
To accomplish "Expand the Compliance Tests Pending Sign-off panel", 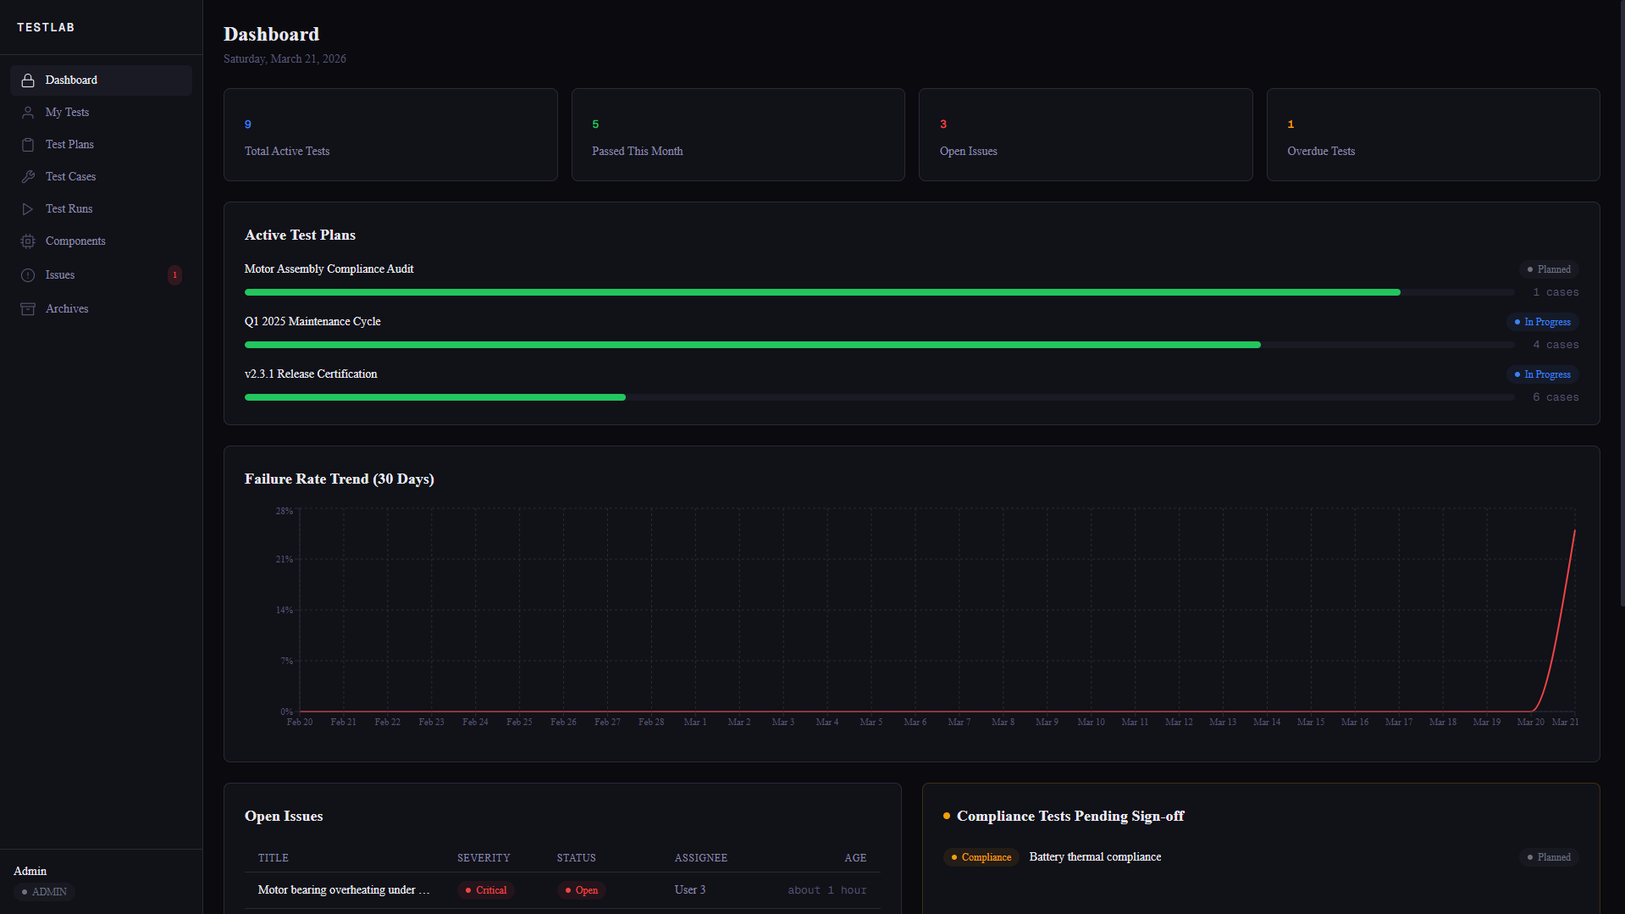I will point(1070,816).
